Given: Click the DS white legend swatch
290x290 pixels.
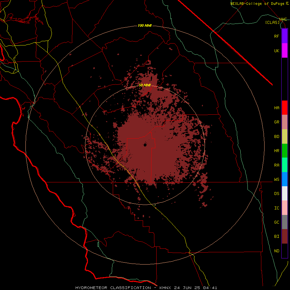Looking at the screenshot, I should [x=285, y=193].
